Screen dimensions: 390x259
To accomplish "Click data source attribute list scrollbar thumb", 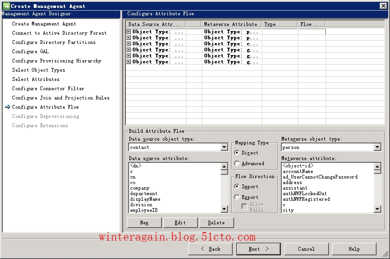I will pos(224,172).
